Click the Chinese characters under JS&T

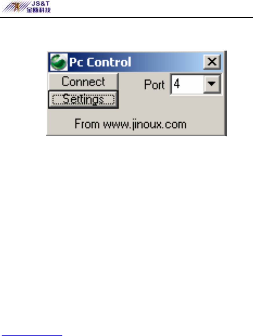tap(39, 10)
